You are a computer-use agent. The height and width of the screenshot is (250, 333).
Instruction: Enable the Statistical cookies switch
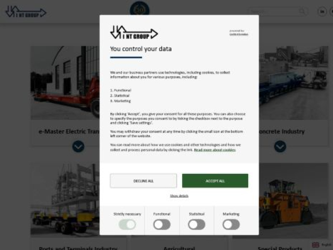click(196, 224)
